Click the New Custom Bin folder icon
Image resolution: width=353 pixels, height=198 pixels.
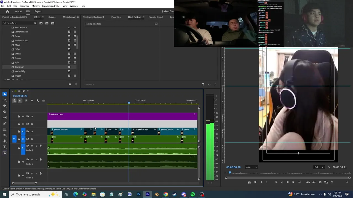(70, 84)
